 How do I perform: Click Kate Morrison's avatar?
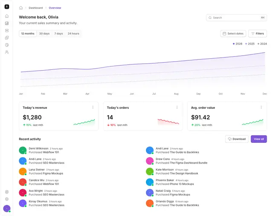tap(150, 171)
